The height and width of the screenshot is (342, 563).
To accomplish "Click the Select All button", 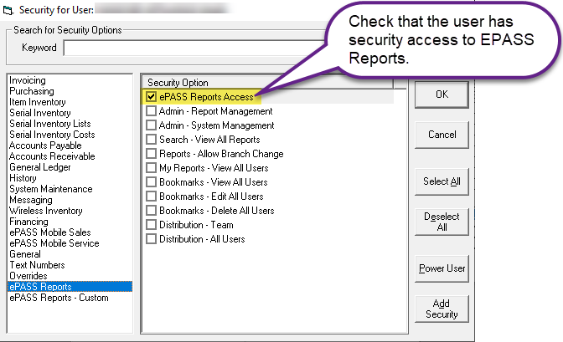I will 442,181.
